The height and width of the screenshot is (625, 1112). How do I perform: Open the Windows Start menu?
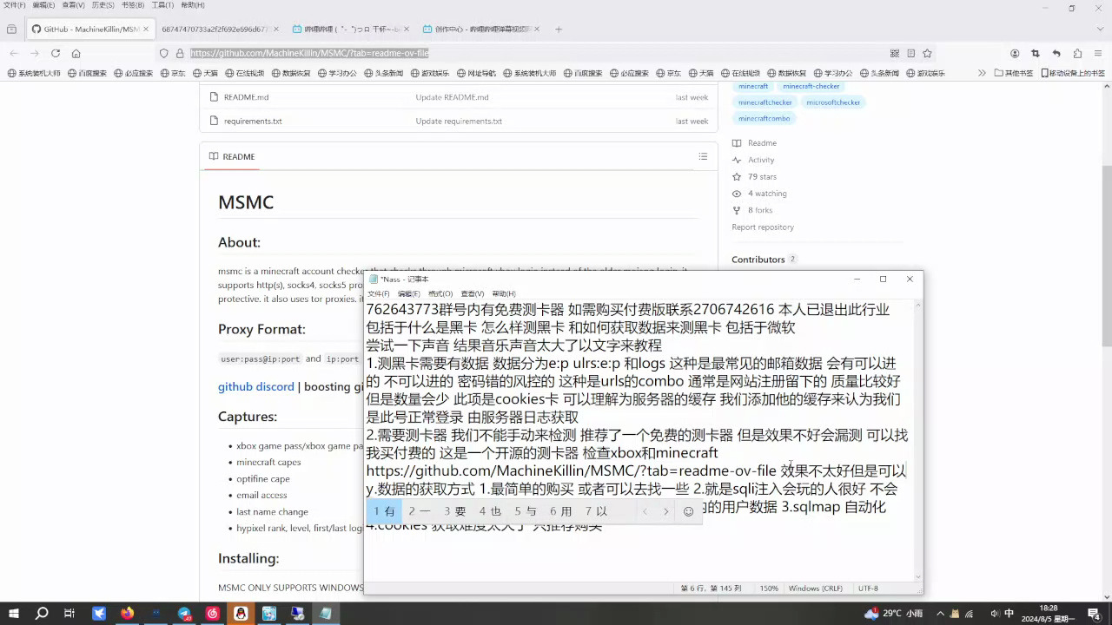tap(14, 614)
